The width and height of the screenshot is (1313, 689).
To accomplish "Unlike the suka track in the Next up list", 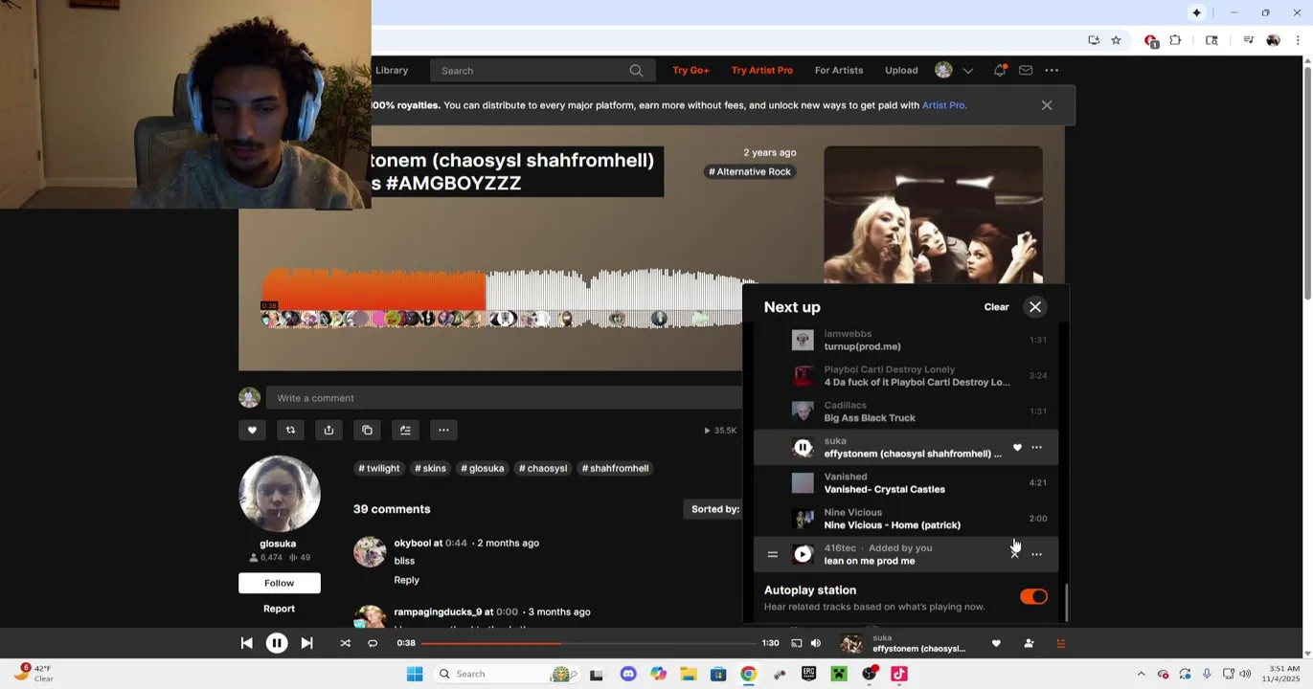I will pos(1017,448).
